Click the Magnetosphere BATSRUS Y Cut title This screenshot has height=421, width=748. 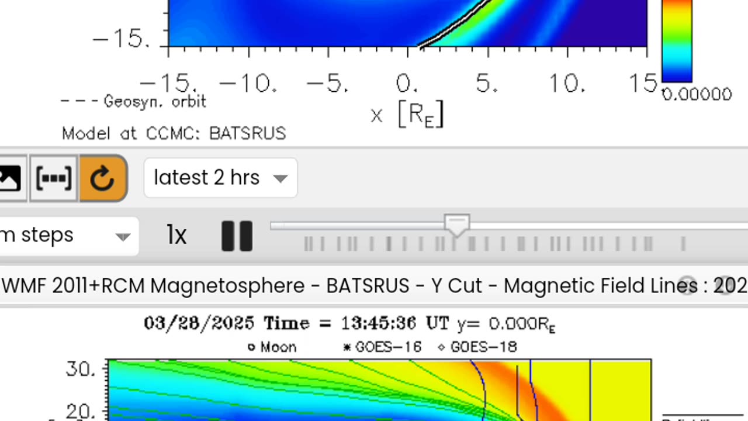(x=374, y=286)
